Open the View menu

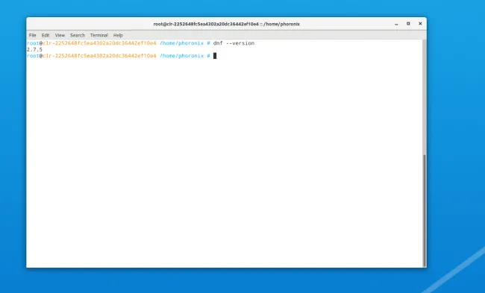click(x=60, y=35)
